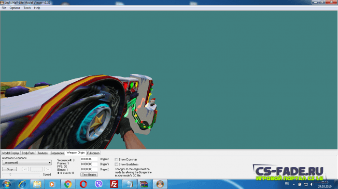Viewport: 338px width, 189px height.
Task: Enable Show Guidelines checkbox
Action: point(116,164)
